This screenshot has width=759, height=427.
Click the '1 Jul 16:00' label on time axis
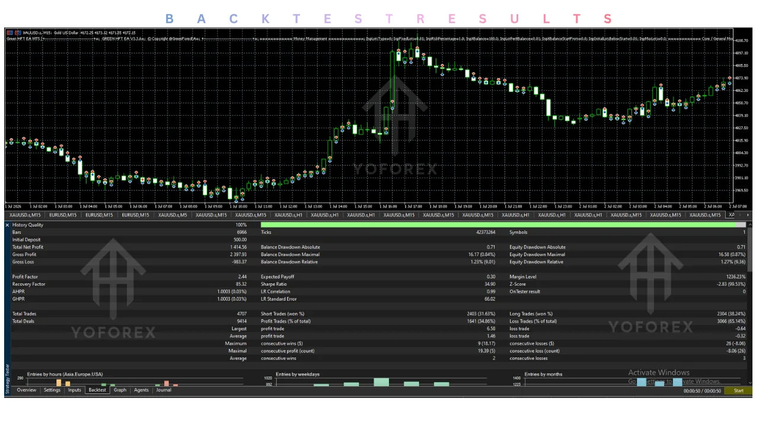coord(390,206)
